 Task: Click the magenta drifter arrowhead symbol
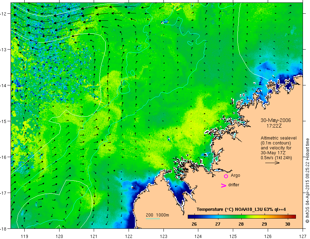click(224, 185)
